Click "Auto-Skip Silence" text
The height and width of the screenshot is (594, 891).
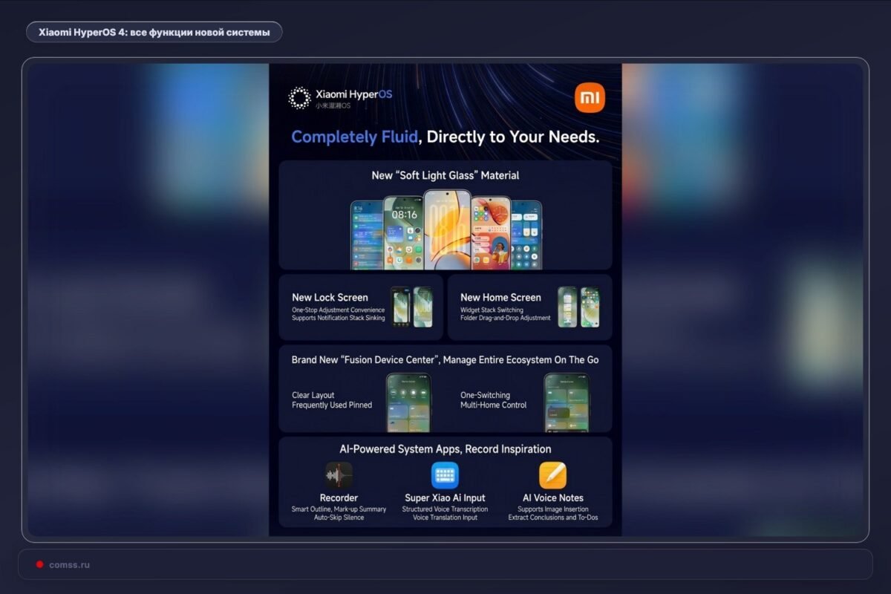(339, 517)
